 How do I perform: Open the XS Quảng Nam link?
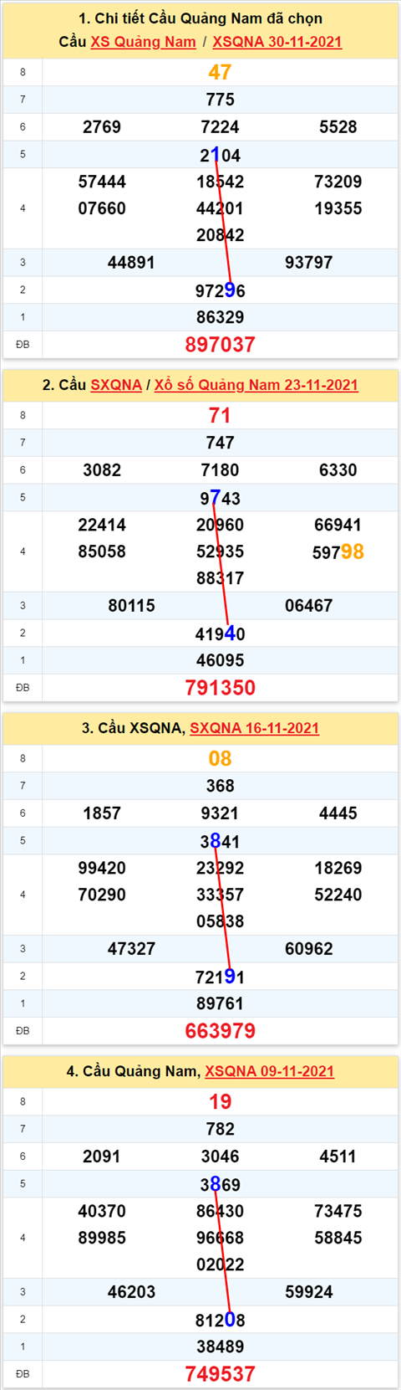[143, 42]
